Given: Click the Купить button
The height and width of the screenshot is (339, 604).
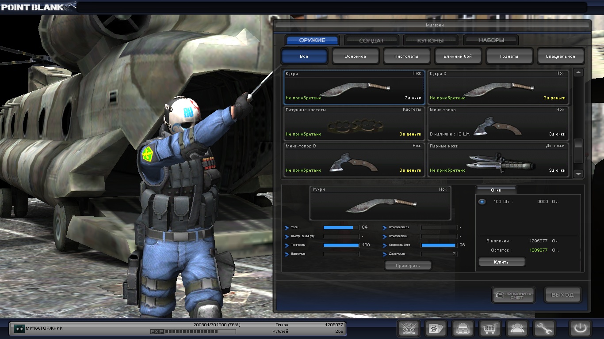Looking at the screenshot, I should [501, 262].
